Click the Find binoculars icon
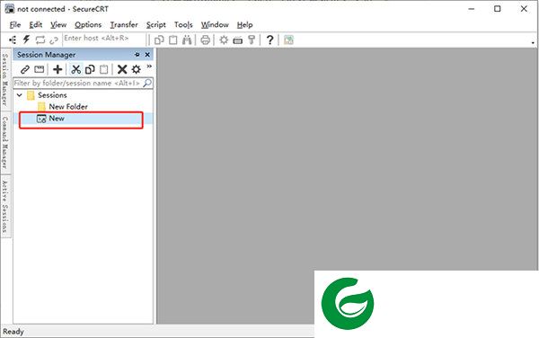The image size is (539, 338). [x=187, y=40]
